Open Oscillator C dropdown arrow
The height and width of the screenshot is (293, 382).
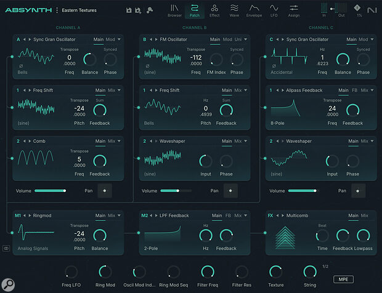[372, 39]
